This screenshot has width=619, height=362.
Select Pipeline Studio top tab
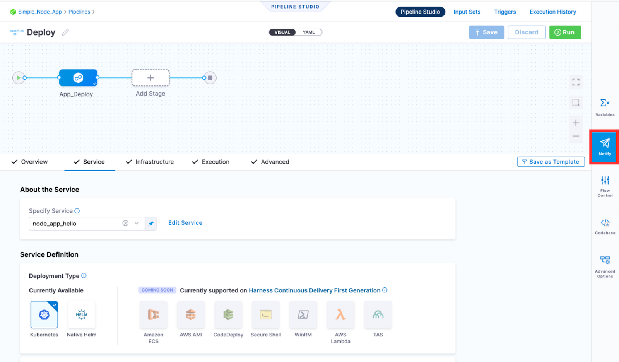[420, 12]
